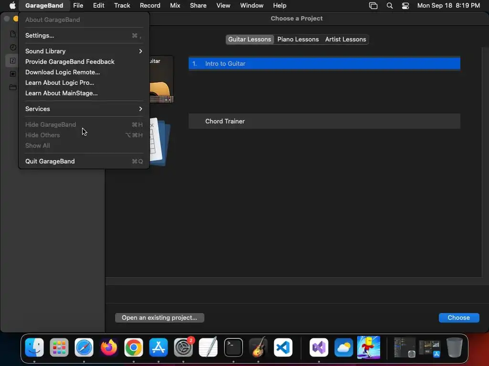
Task: Open Weather app from the Dock
Action: point(344,347)
